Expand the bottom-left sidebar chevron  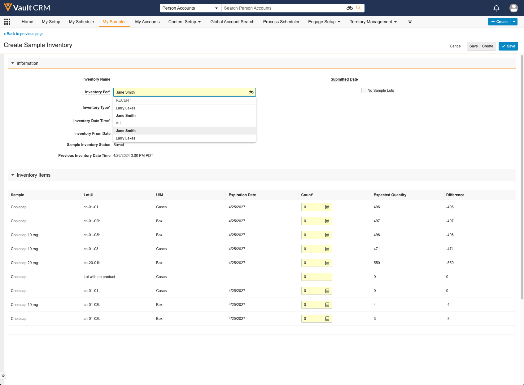coord(3,376)
